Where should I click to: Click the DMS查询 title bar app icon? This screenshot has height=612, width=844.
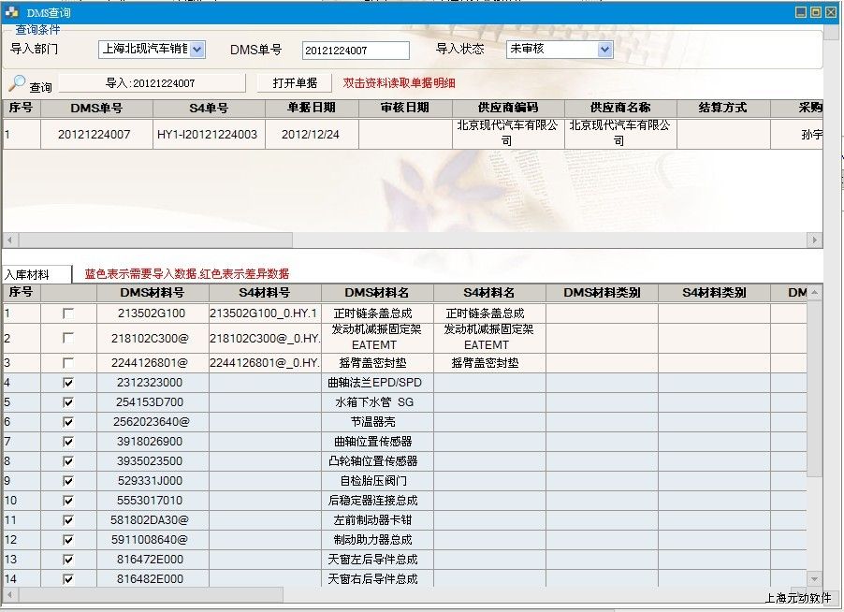(x=11, y=12)
